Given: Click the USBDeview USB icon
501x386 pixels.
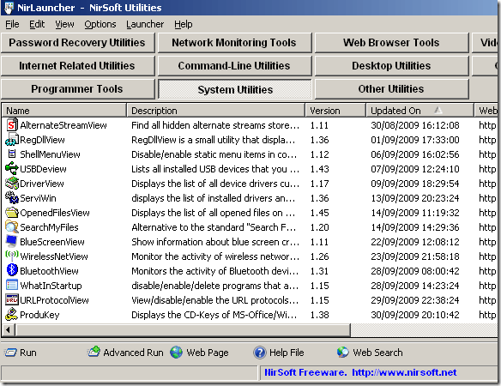Looking at the screenshot, I should [x=12, y=168].
